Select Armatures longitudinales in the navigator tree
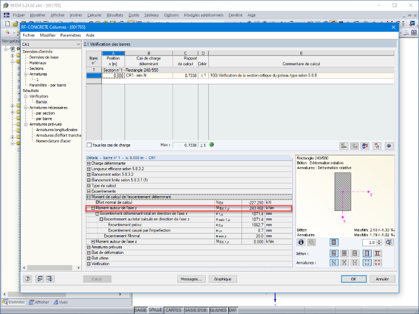 point(57,130)
